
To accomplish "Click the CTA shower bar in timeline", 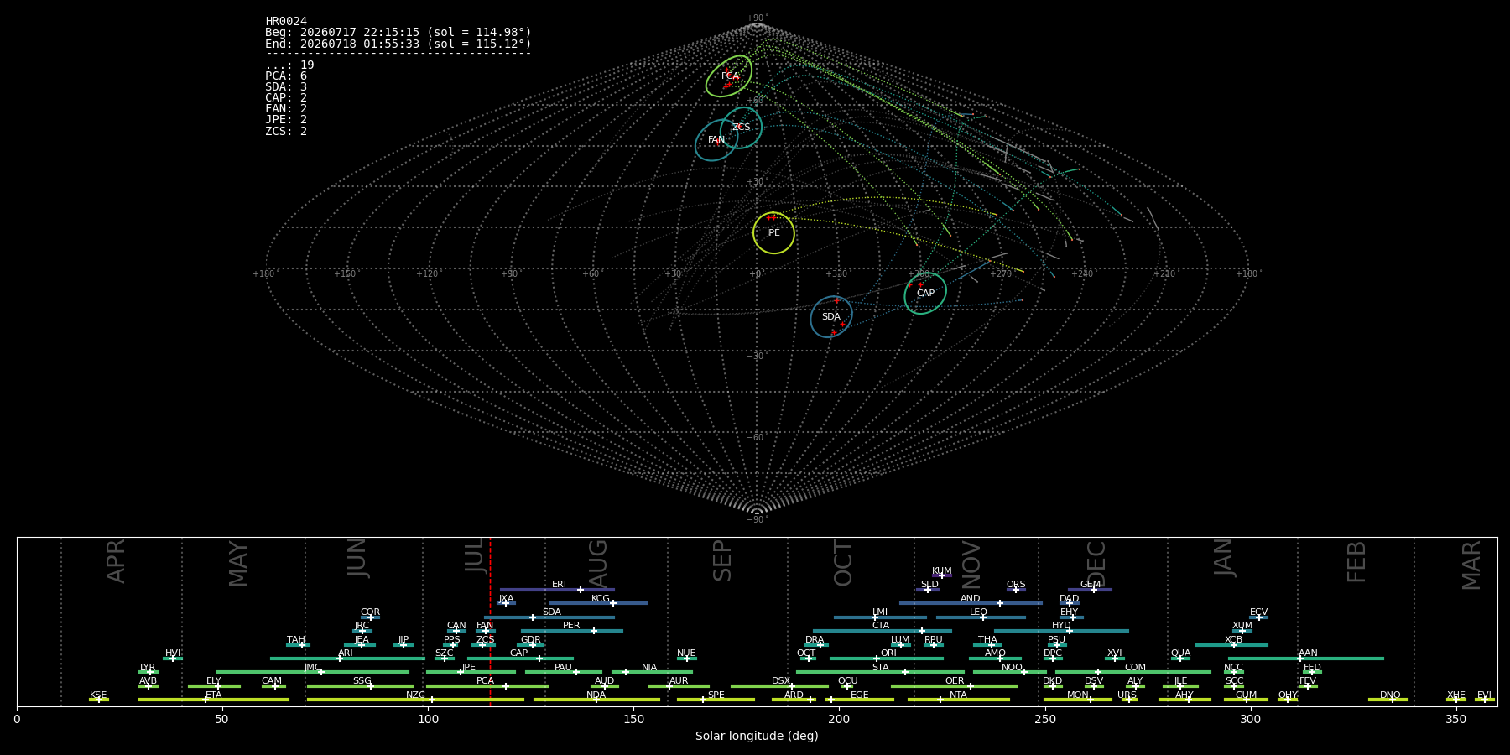I will click(x=883, y=631).
